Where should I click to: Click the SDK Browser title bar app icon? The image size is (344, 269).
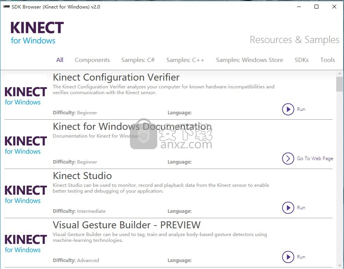[6, 7]
